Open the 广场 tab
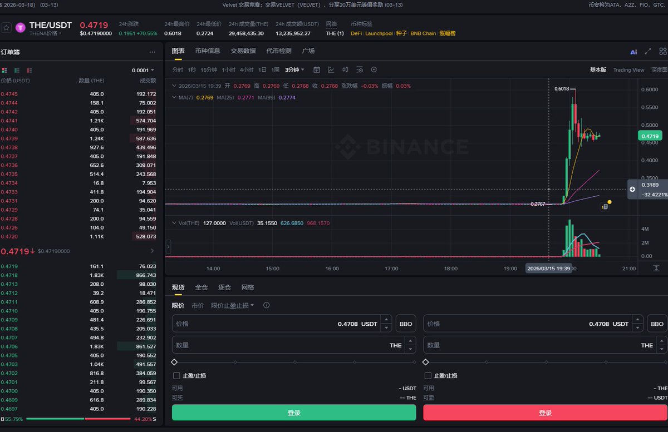668x432 pixels. (x=308, y=51)
